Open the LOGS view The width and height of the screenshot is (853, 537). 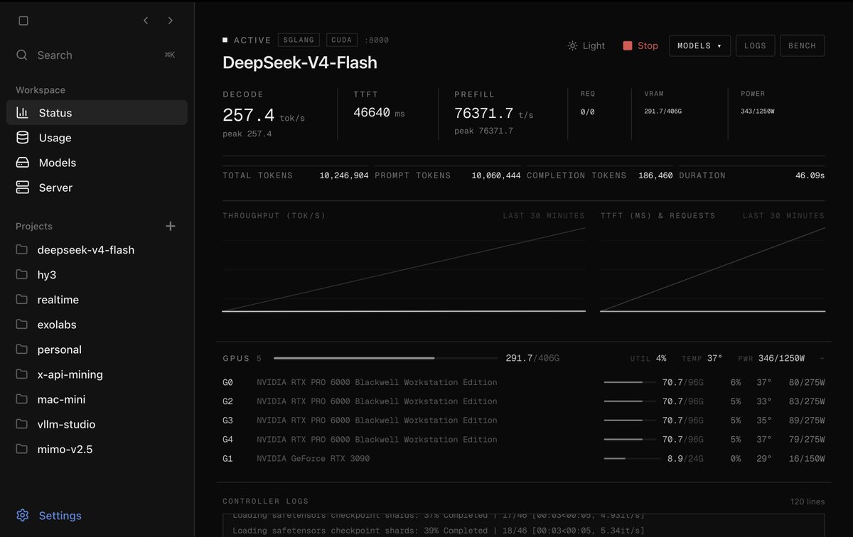[755, 45]
